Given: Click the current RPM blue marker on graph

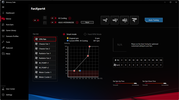Looking at the screenshot, I should pyautogui.click(x=80, y=71).
